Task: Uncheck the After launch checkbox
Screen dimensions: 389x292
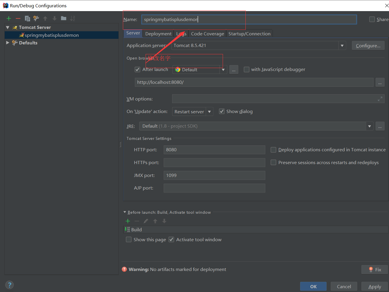Action: coord(137,69)
